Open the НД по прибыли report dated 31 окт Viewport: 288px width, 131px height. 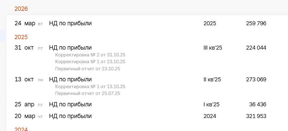[70, 47]
